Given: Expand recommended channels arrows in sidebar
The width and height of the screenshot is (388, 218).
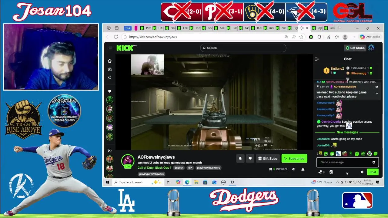Looking at the screenshot, I should click(110, 150).
